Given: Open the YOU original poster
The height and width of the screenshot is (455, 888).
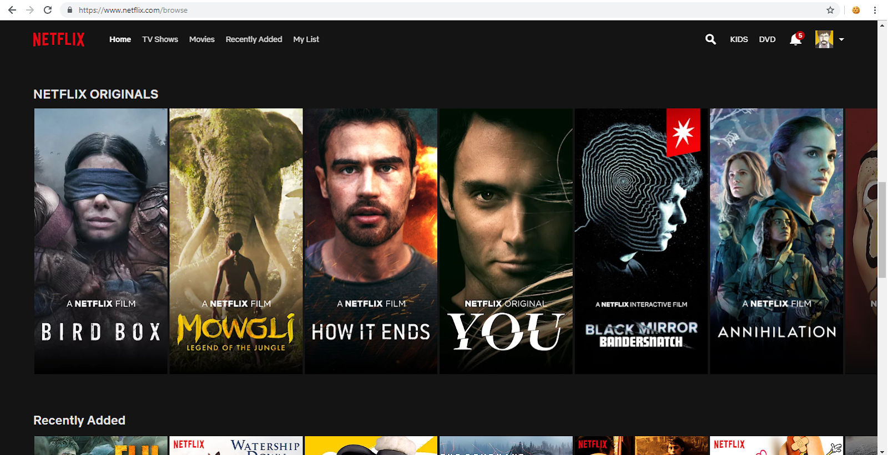Looking at the screenshot, I should tap(506, 241).
